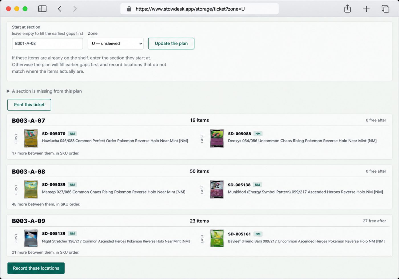Select SKU SD-005161
Screen dimensions: 399x279
(239, 234)
